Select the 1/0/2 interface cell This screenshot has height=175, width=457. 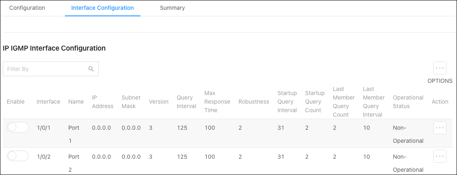click(44, 157)
